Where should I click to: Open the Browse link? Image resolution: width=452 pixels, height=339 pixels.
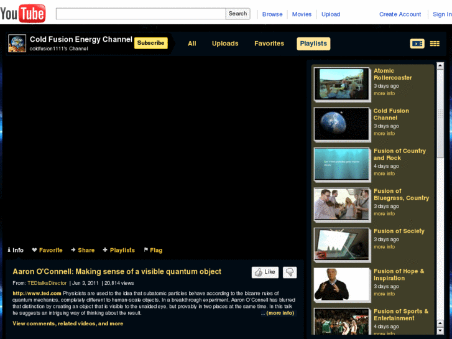click(x=272, y=14)
